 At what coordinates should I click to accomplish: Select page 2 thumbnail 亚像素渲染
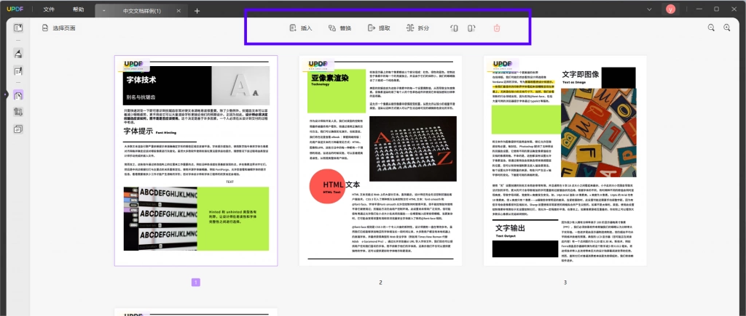[x=380, y=161]
